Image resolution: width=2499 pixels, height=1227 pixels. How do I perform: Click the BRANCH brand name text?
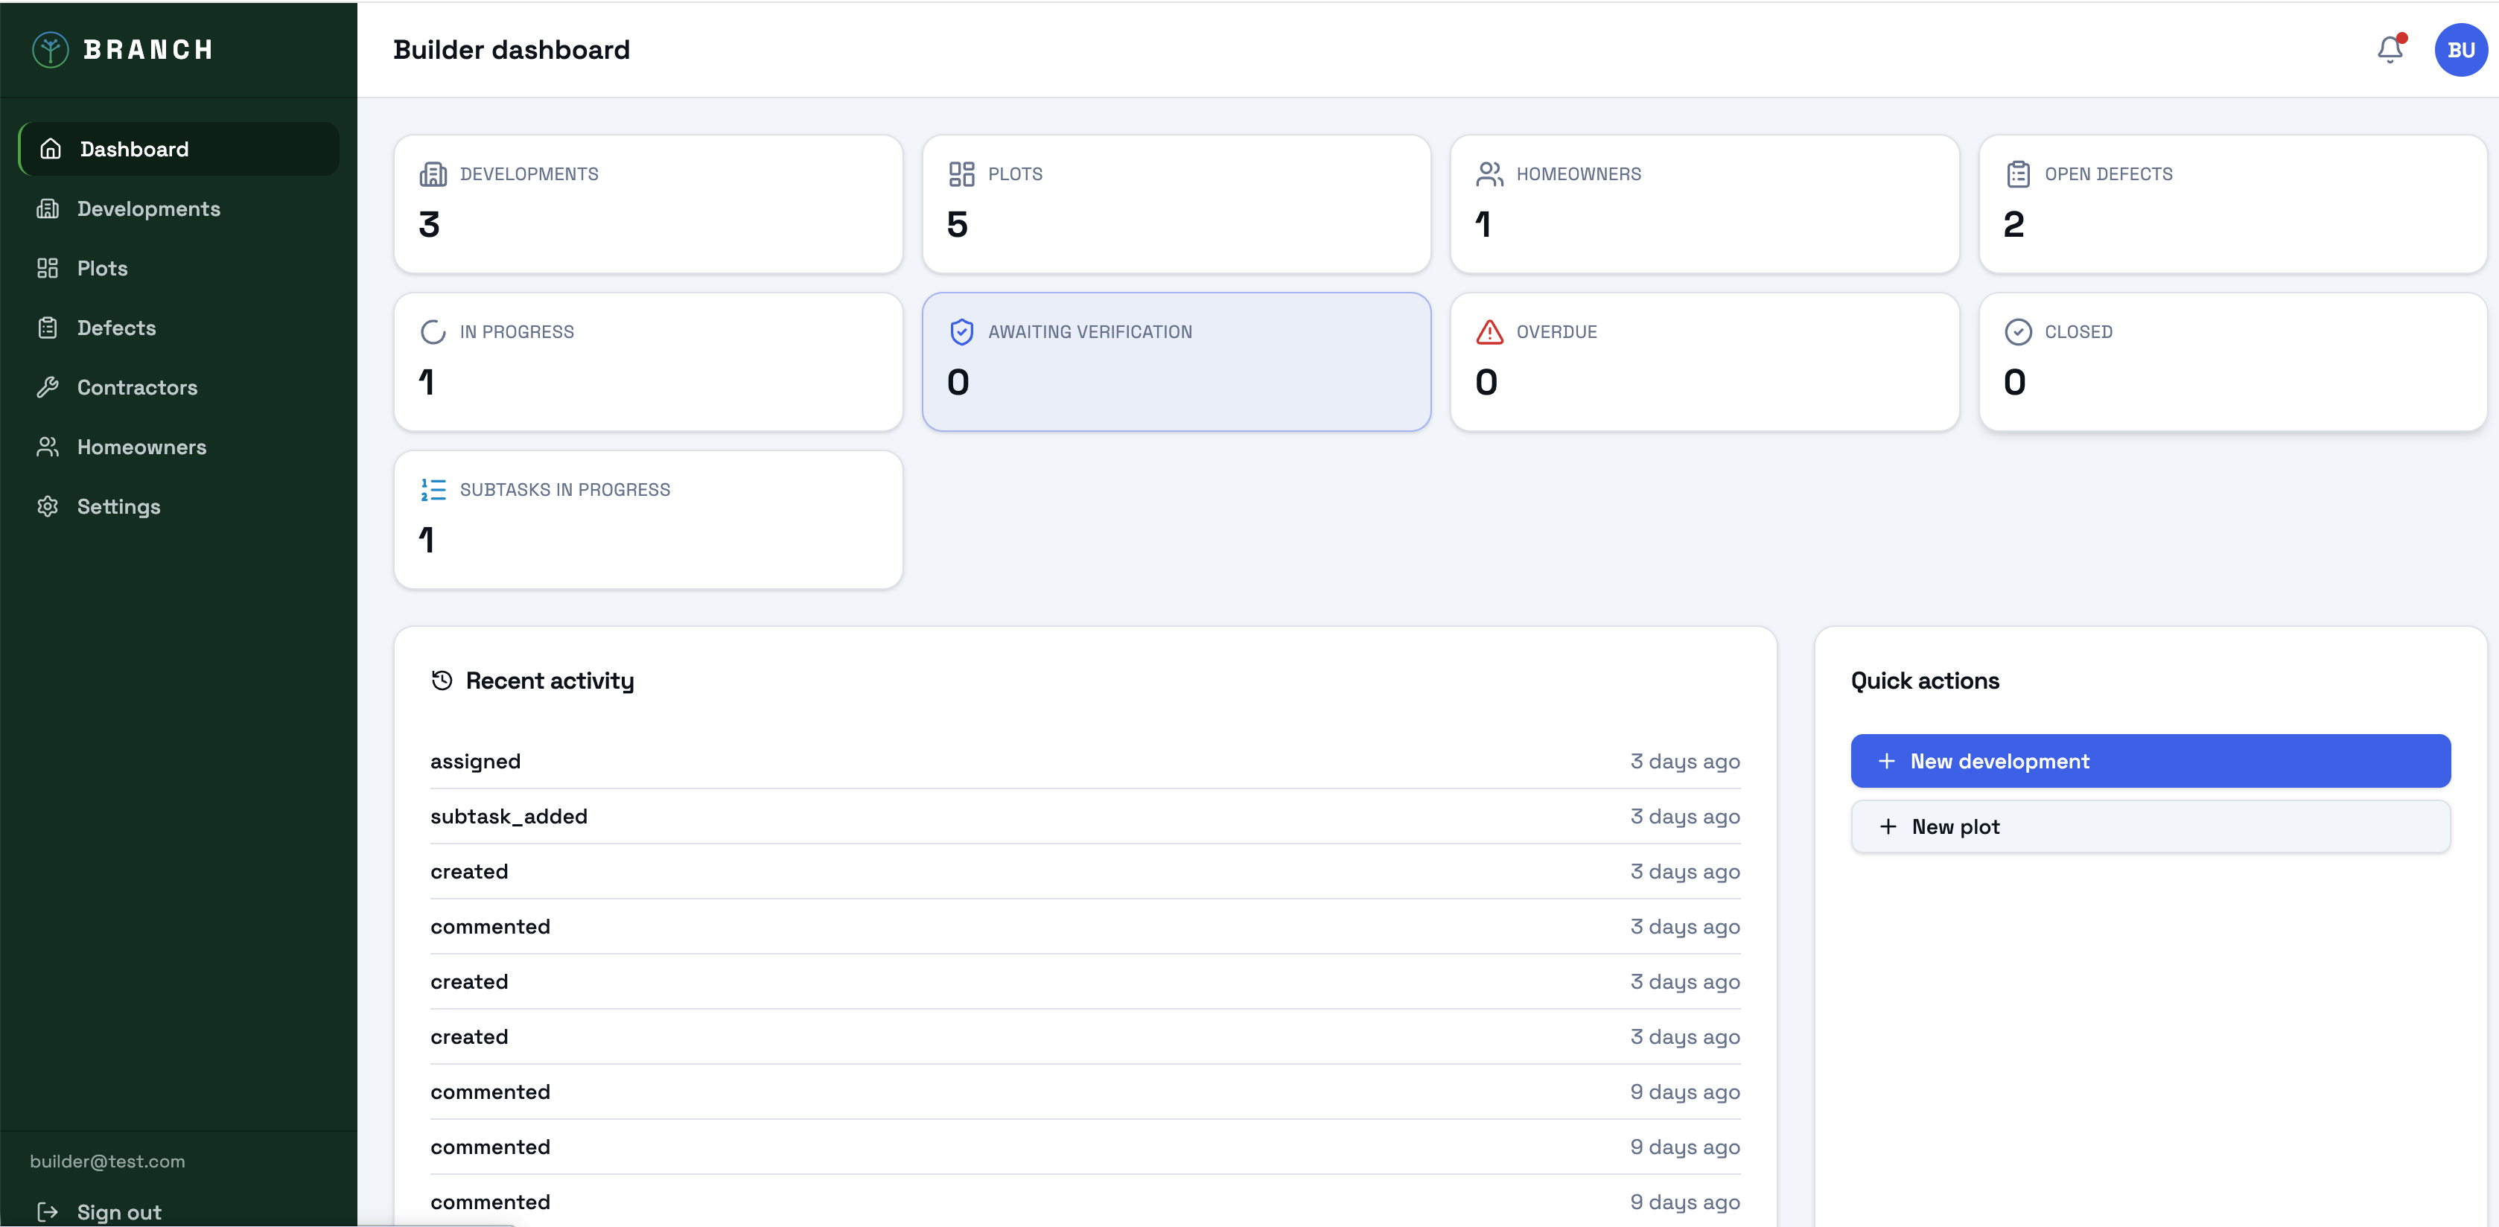coord(147,49)
